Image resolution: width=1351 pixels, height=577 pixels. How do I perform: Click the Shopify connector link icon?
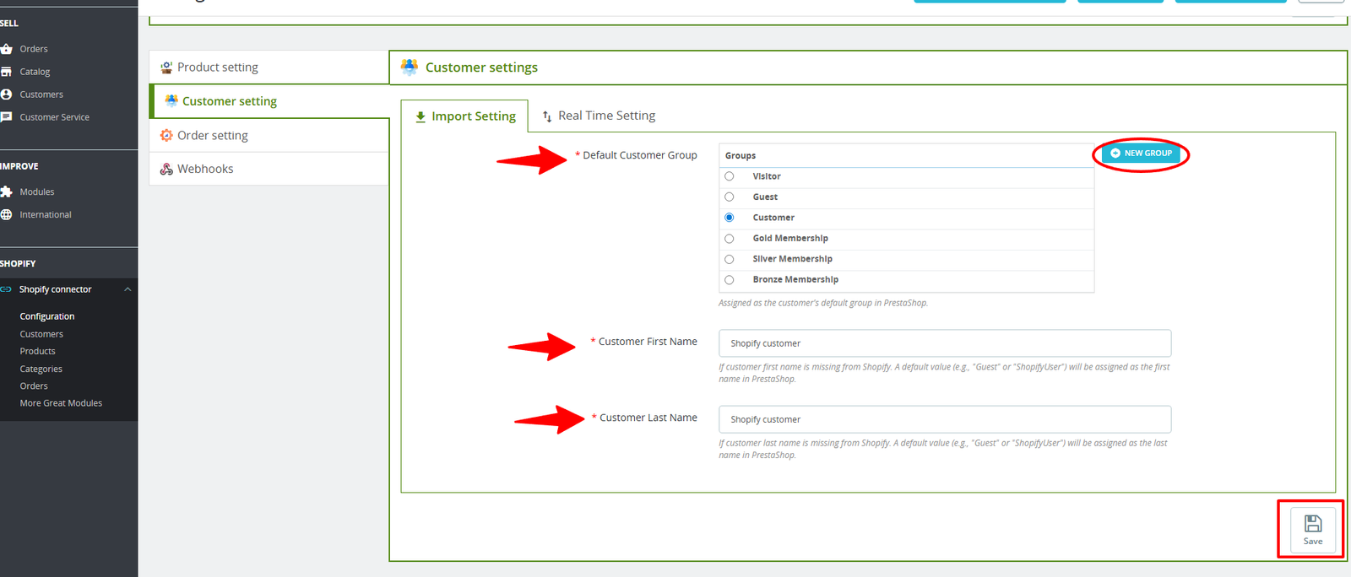coord(6,289)
